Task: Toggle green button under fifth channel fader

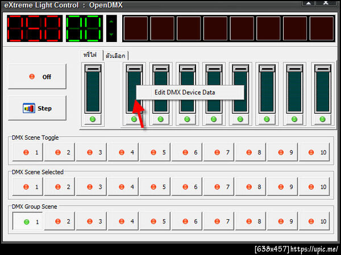Action: pyautogui.click(x=240, y=119)
